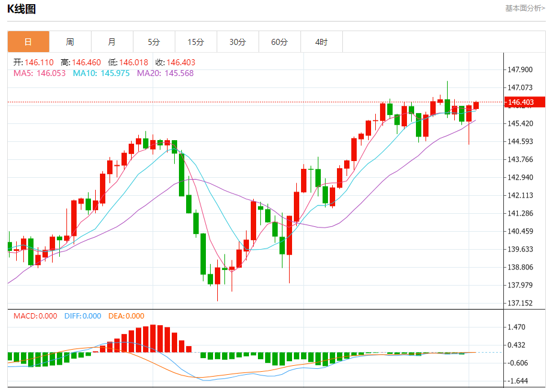Image resolution: width=550 pixels, height=388 pixels.
Task: Open the 基本面分析> link
Action: click(525, 8)
